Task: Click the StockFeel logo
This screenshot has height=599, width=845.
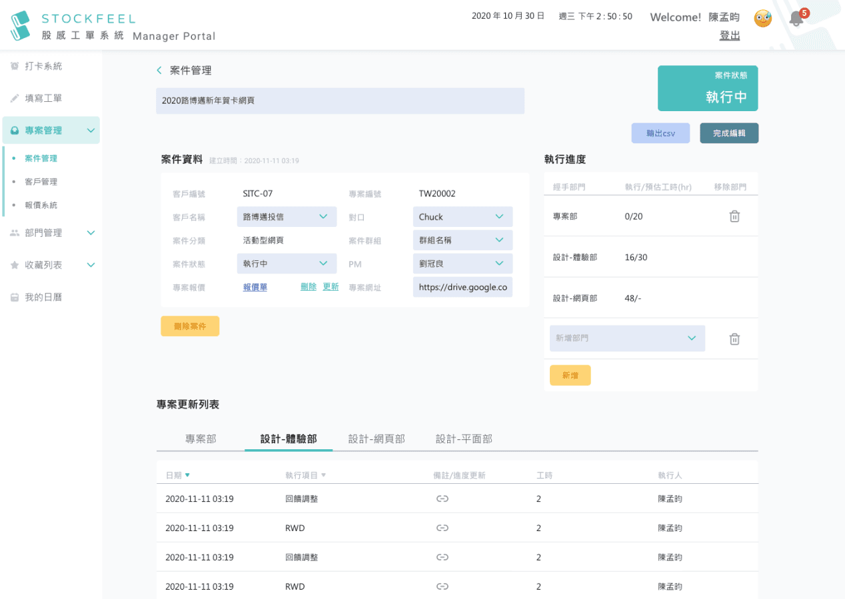Action: 21,25
